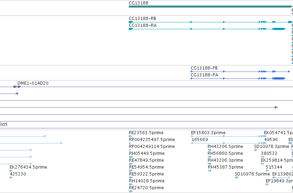
Task: Click the arrow glyph under RH45387.5prime
Action: (x=209, y=171)
